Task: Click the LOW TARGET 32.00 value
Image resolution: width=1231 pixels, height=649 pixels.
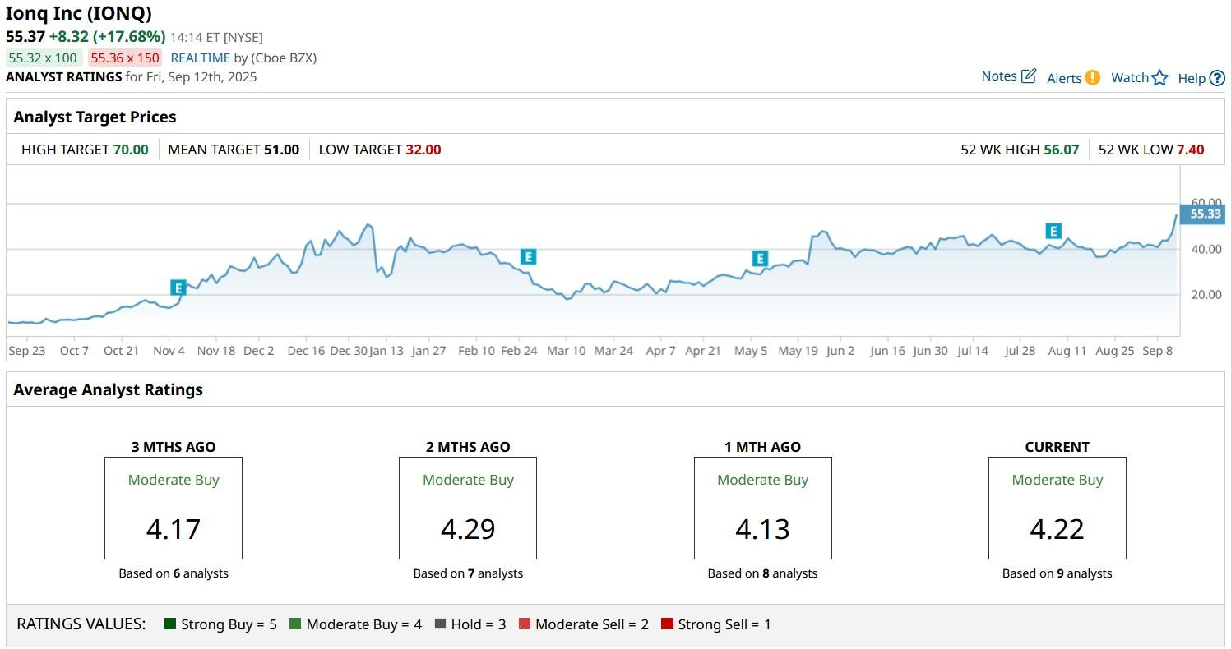Action: click(423, 150)
